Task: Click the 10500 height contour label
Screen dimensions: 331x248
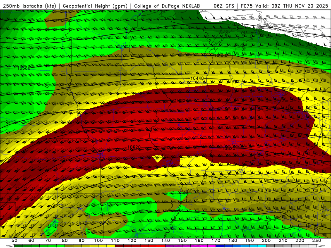Action: pyautogui.click(x=181, y=100)
